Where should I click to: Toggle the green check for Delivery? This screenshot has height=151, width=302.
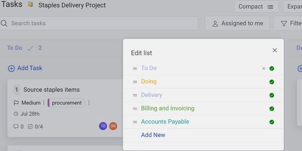(x=272, y=95)
